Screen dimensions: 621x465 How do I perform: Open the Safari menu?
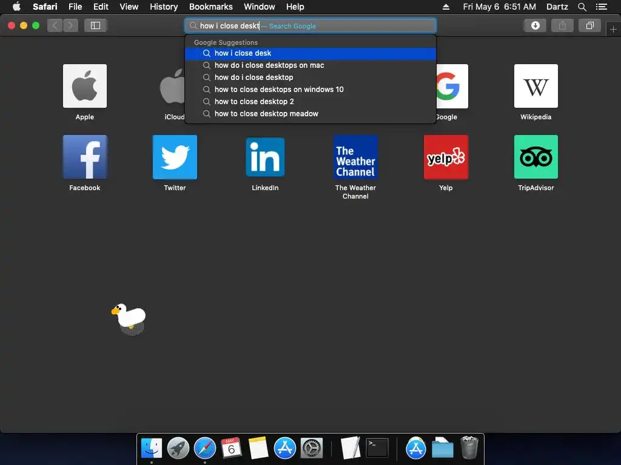click(x=45, y=7)
